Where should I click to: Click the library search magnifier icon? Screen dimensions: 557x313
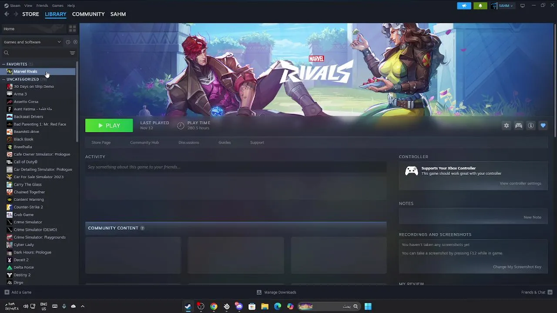coord(6,53)
